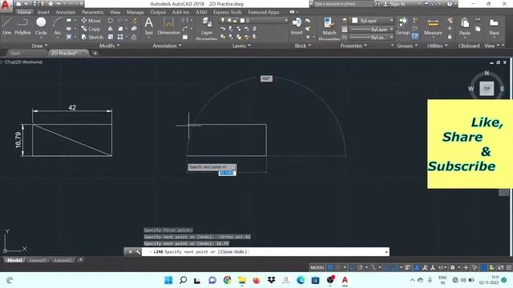Open the Help question mark icon

pos(450,4)
